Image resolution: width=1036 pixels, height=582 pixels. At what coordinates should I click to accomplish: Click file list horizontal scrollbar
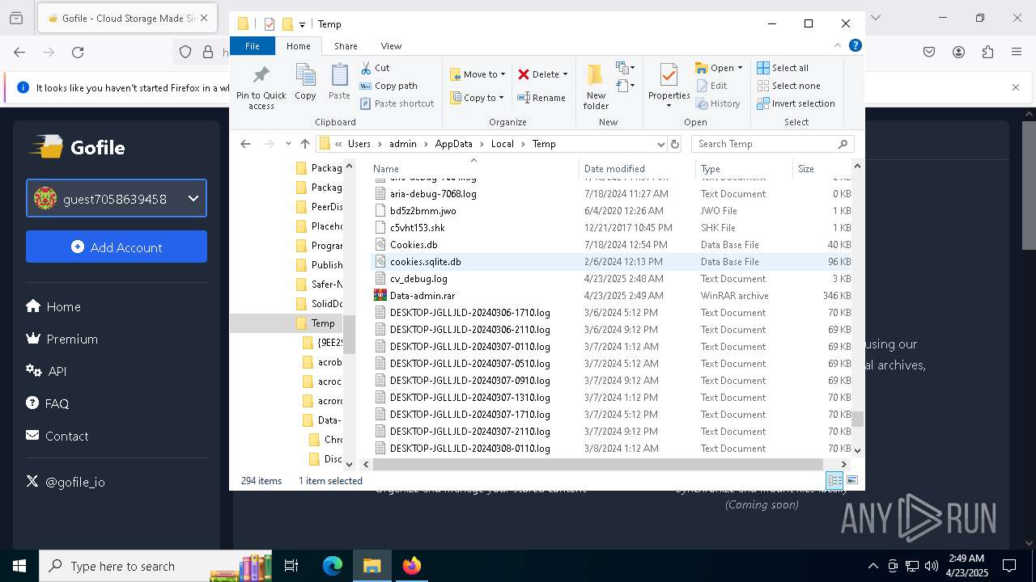(598, 464)
